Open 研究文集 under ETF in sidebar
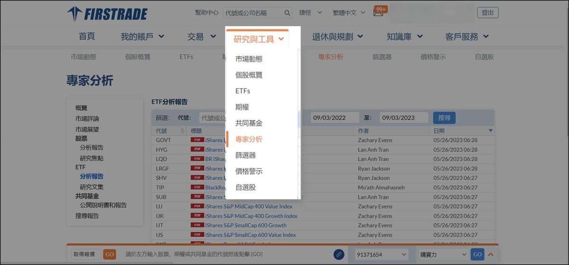The image size is (569, 265). 92,187
